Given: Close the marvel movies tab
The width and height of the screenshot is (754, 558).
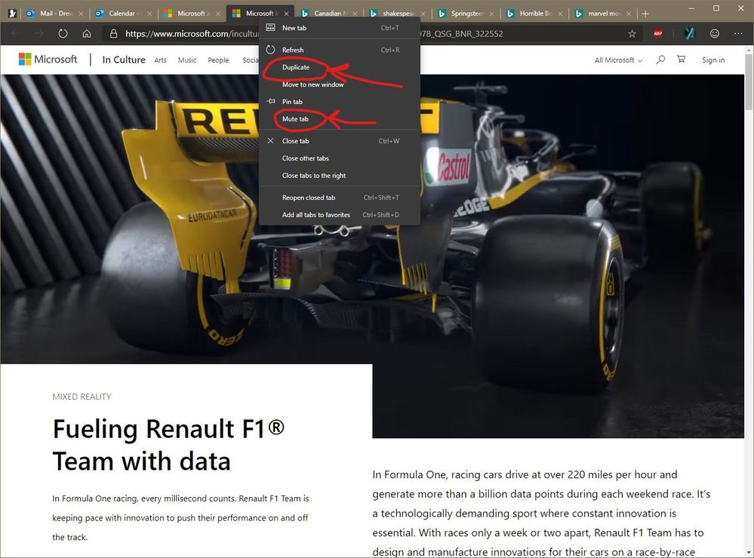Looking at the screenshot, I should click(629, 14).
